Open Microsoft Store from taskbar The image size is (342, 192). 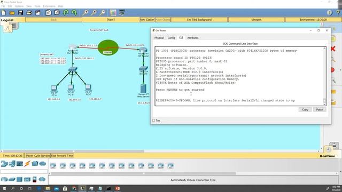tap(65, 188)
